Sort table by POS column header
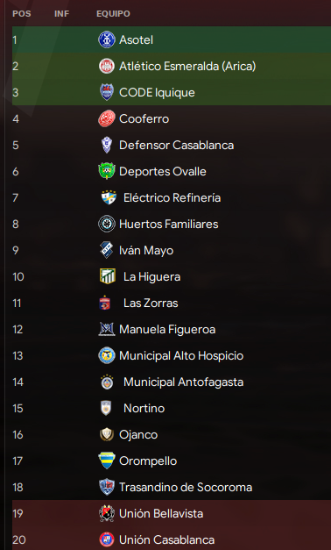Viewport: 331px width, 550px height. [x=22, y=14]
